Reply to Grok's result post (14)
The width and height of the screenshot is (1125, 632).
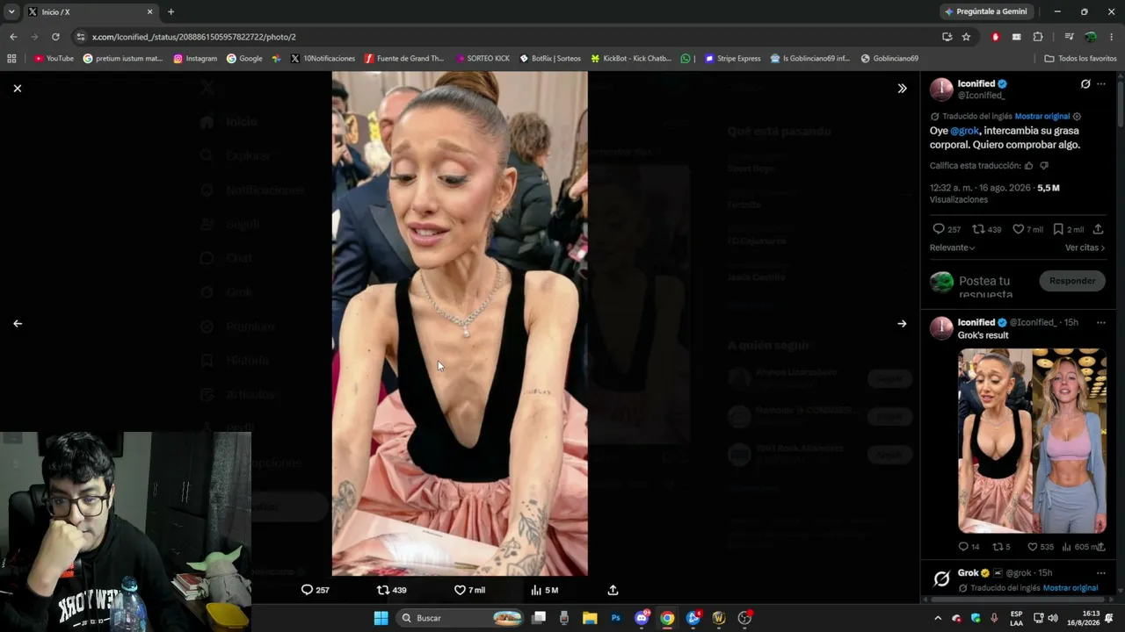click(969, 547)
